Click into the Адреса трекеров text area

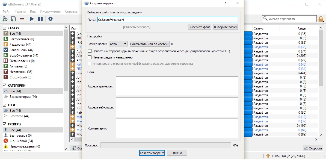177,86
